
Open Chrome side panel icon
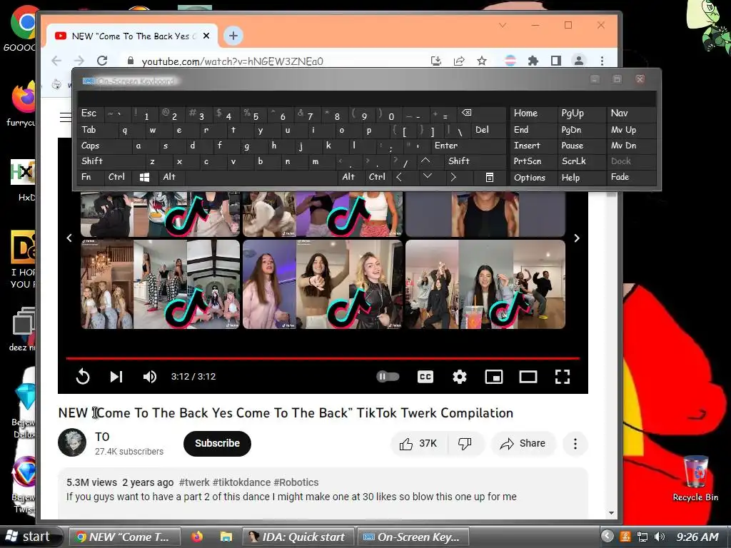click(555, 61)
